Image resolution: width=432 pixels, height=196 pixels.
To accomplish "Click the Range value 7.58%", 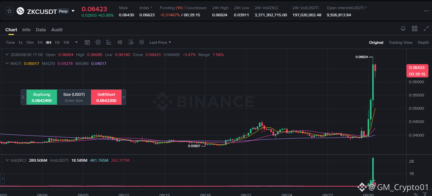I will pyautogui.click(x=218, y=55).
